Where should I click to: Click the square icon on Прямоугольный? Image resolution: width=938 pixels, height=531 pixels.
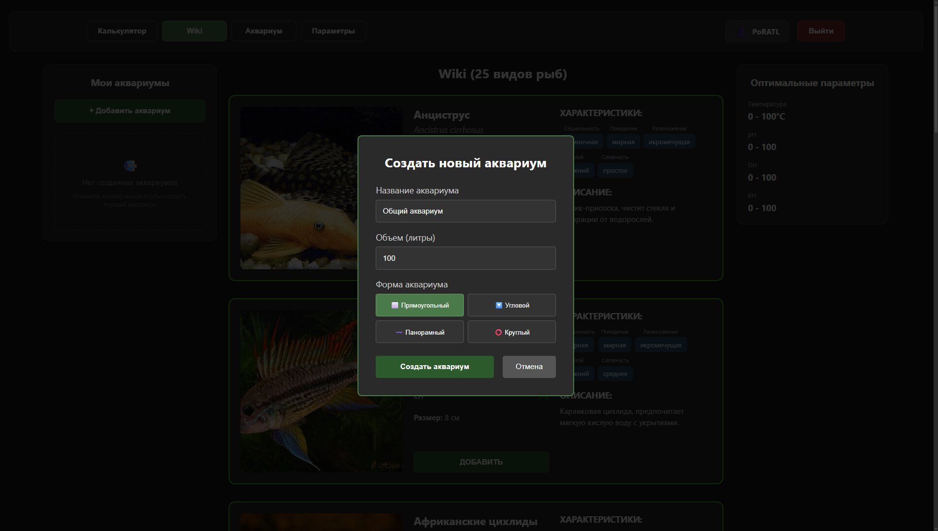coord(394,305)
